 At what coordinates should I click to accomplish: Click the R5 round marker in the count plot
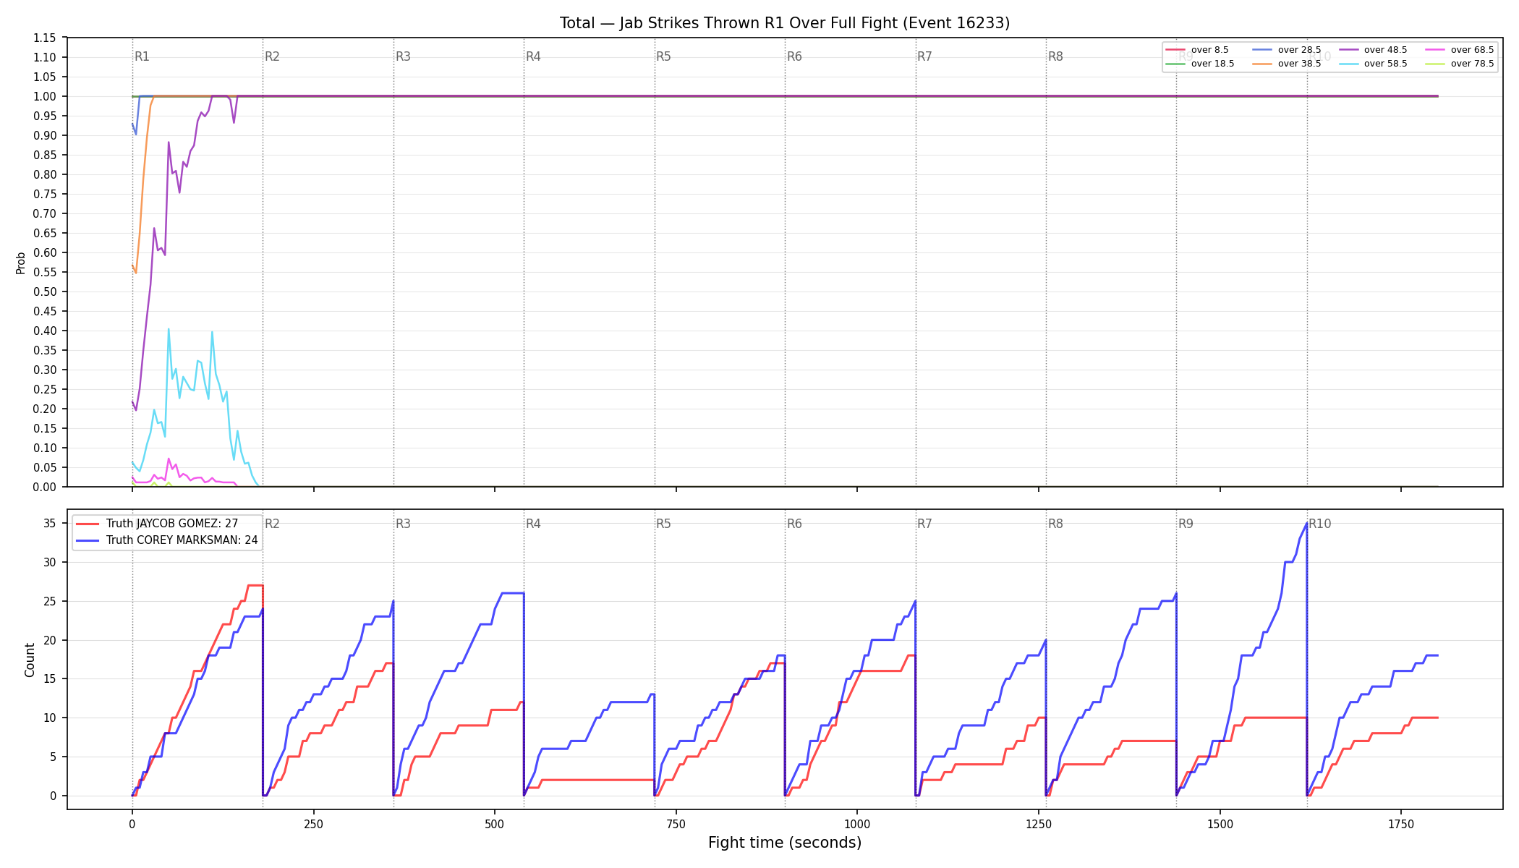[663, 524]
